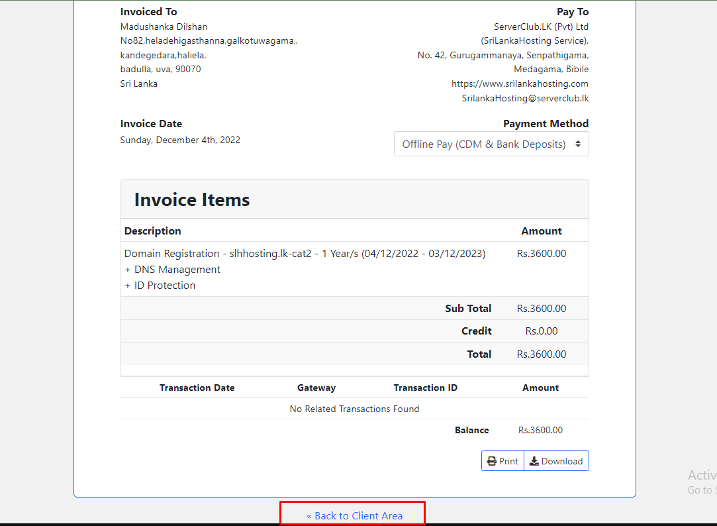Click the No Related Transactions Found row
Image resolution: width=717 pixels, height=526 pixels.
(x=354, y=409)
